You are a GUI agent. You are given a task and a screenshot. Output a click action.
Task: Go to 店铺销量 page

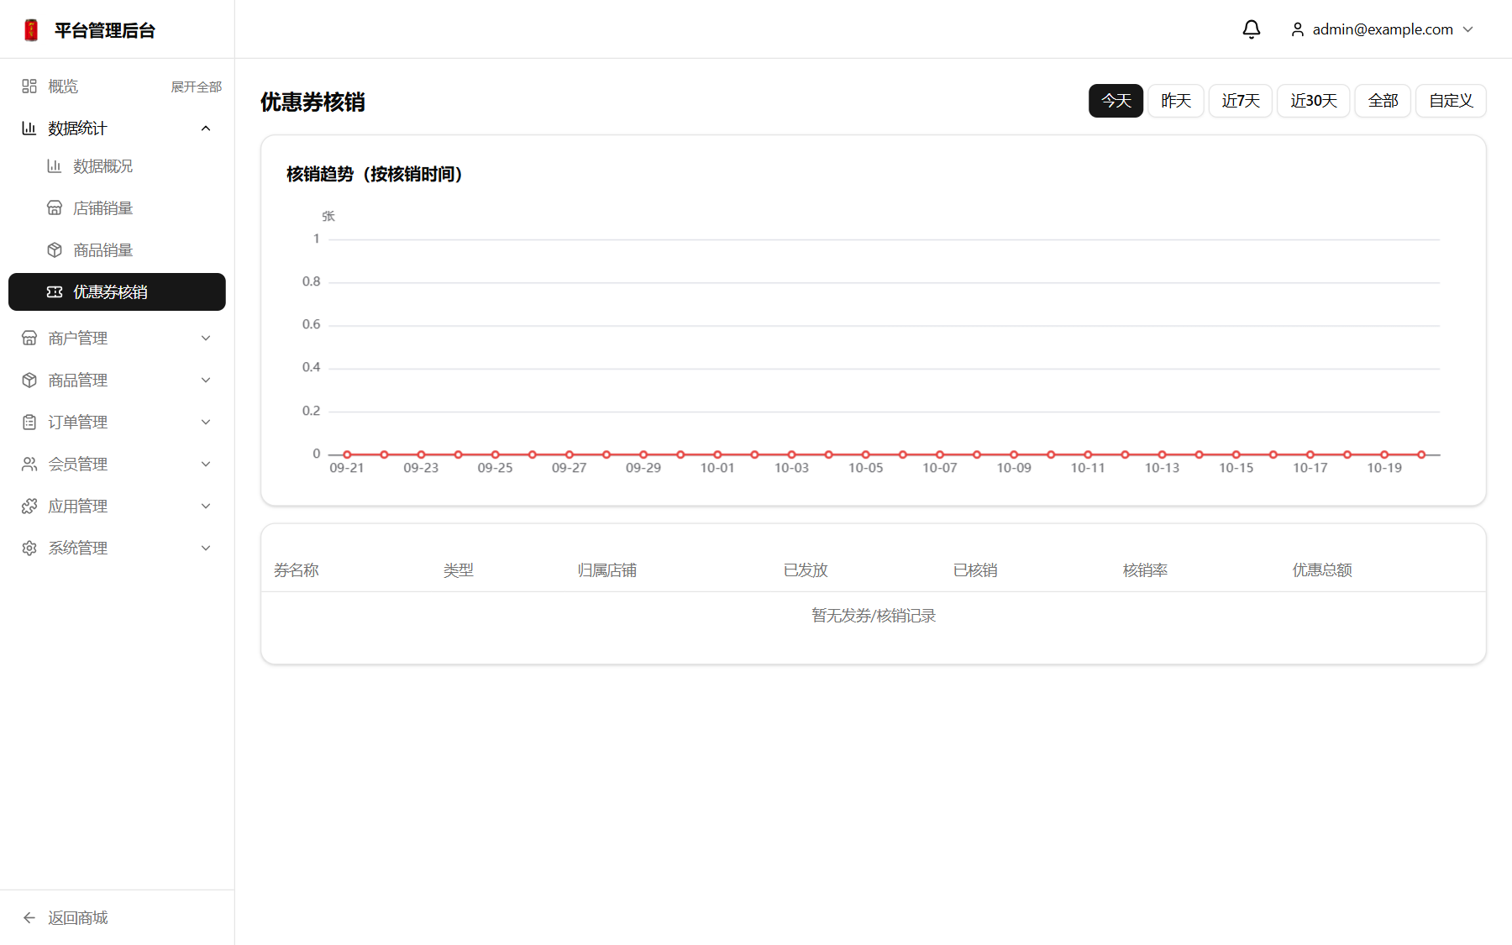coord(117,207)
